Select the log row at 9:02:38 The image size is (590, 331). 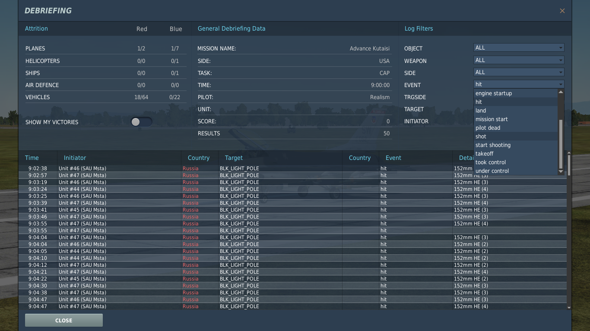292,169
